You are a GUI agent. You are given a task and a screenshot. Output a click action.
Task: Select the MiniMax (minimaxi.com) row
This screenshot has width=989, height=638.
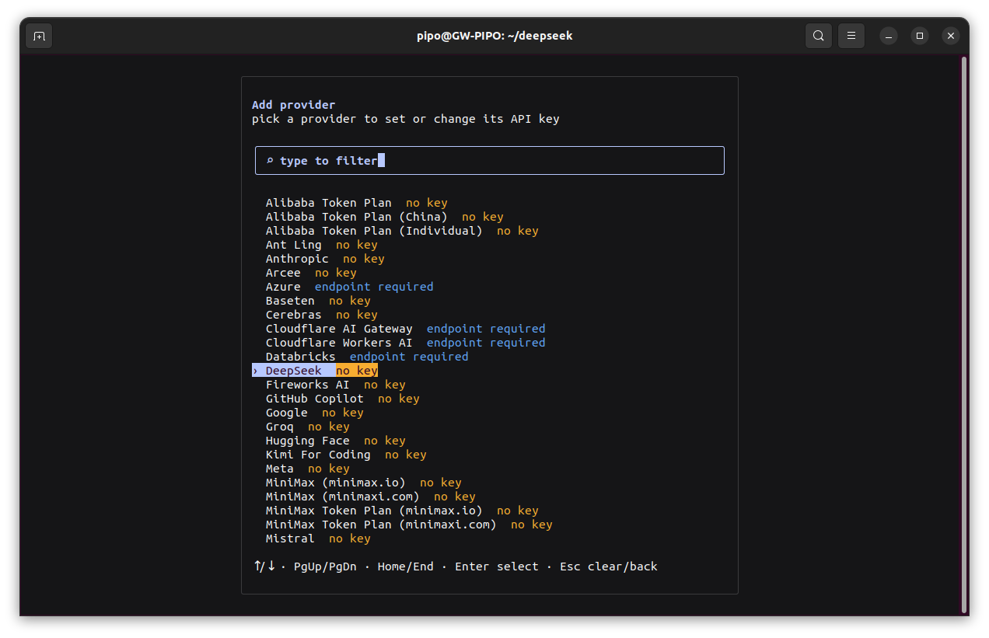370,497
